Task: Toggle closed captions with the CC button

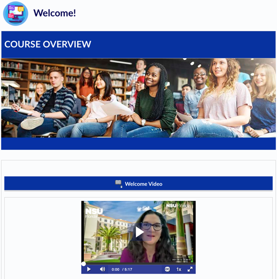Action: click(167, 269)
